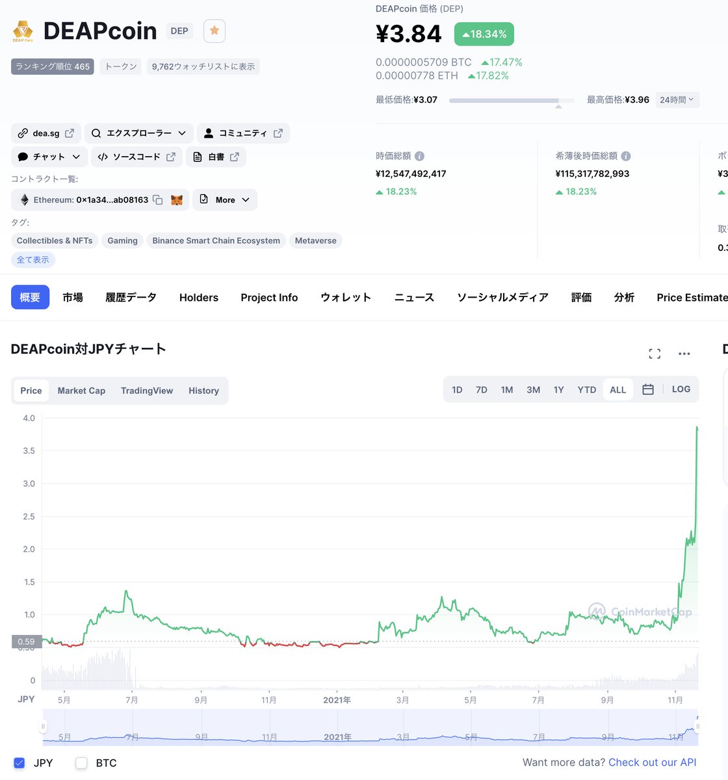The width and height of the screenshot is (728, 780).
Task: Click the Ethereum diamond logo icon
Action: click(x=25, y=200)
